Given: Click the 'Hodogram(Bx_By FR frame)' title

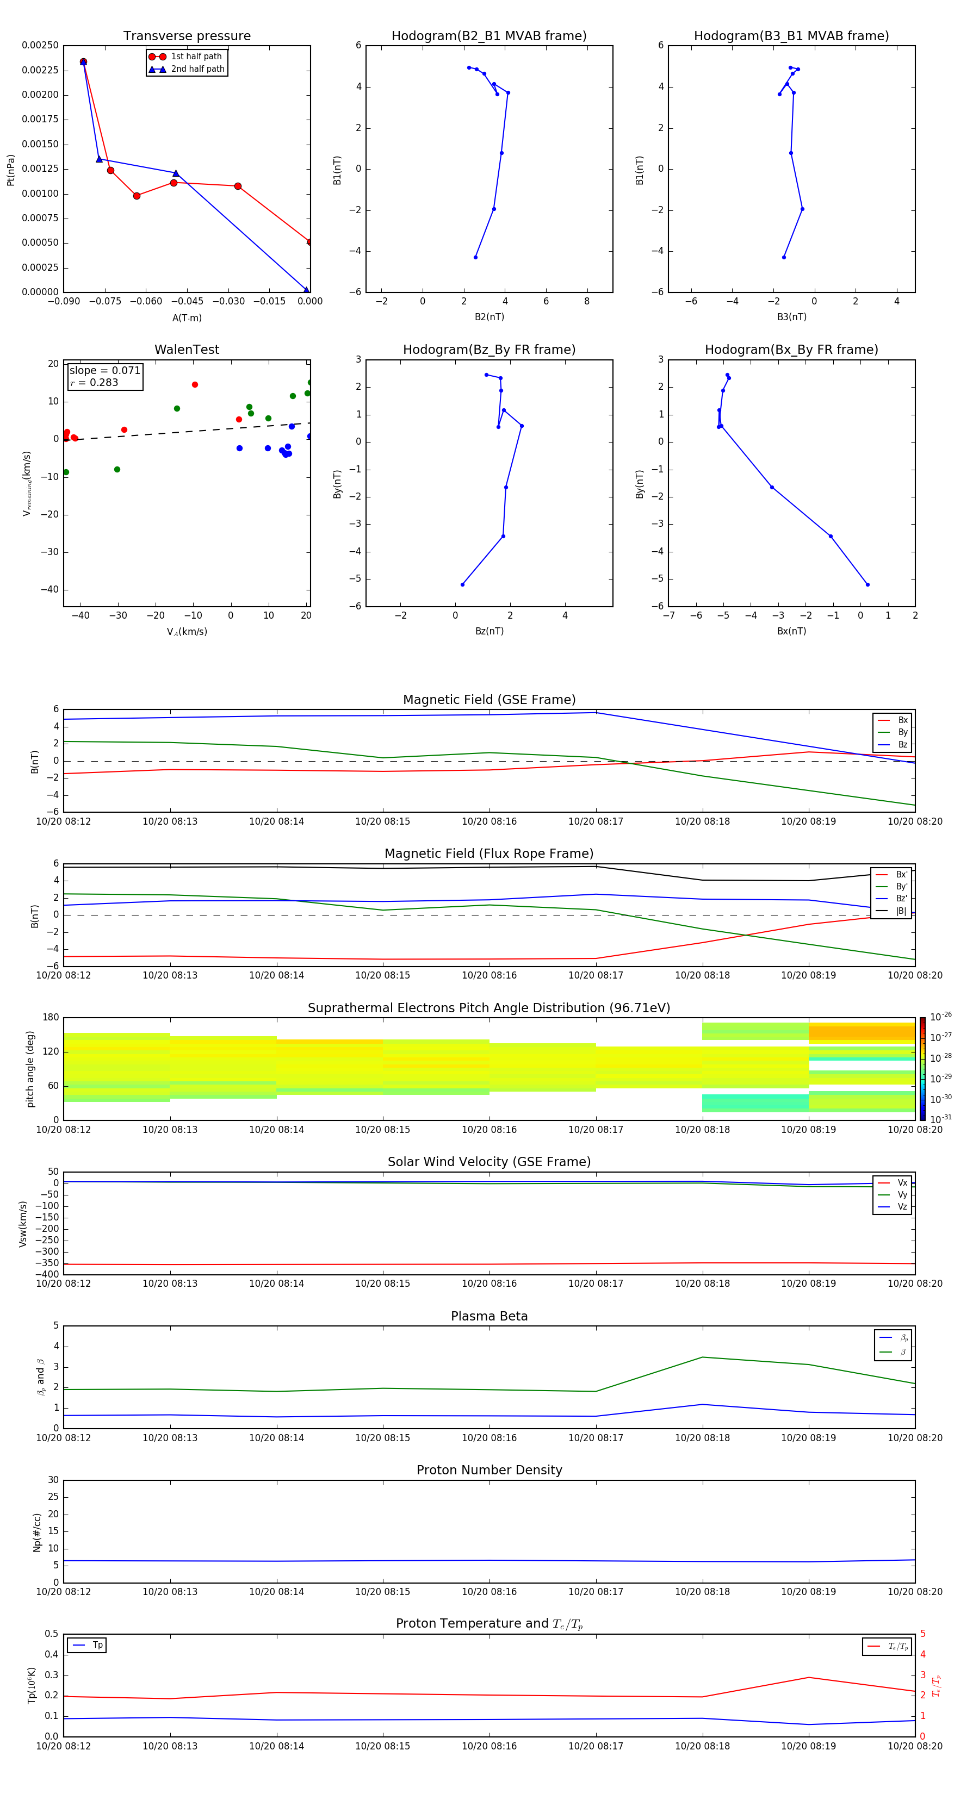Looking at the screenshot, I should click(x=791, y=350).
